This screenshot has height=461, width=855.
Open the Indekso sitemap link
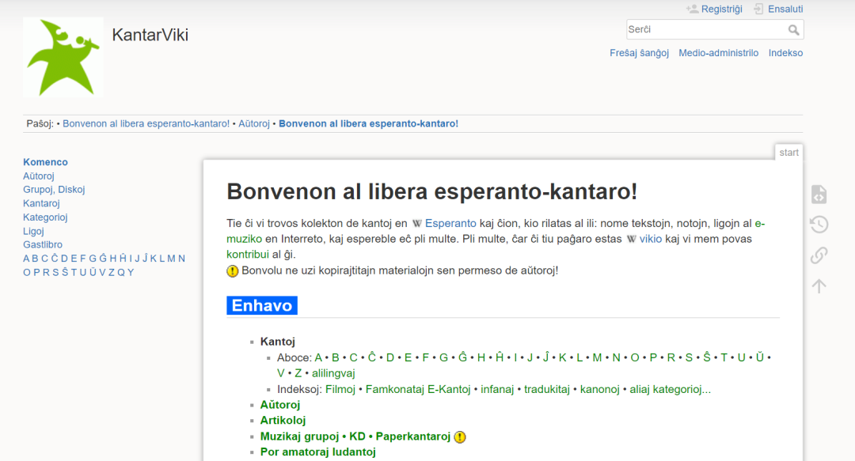(785, 53)
